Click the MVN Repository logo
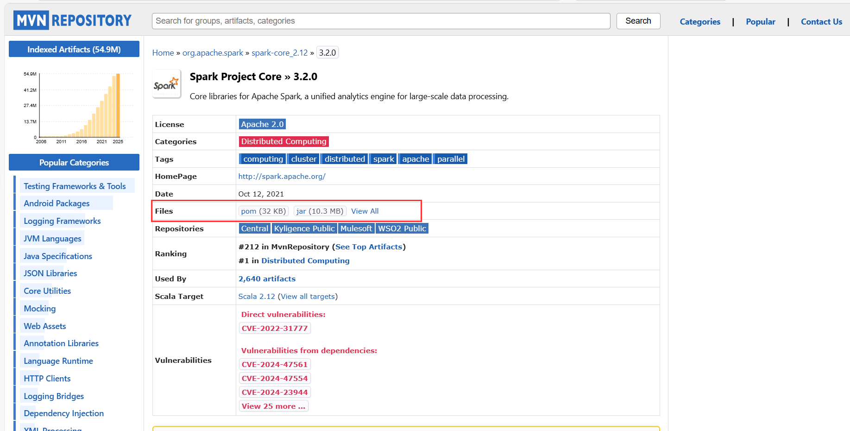This screenshot has height=431, width=850. (x=73, y=21)
